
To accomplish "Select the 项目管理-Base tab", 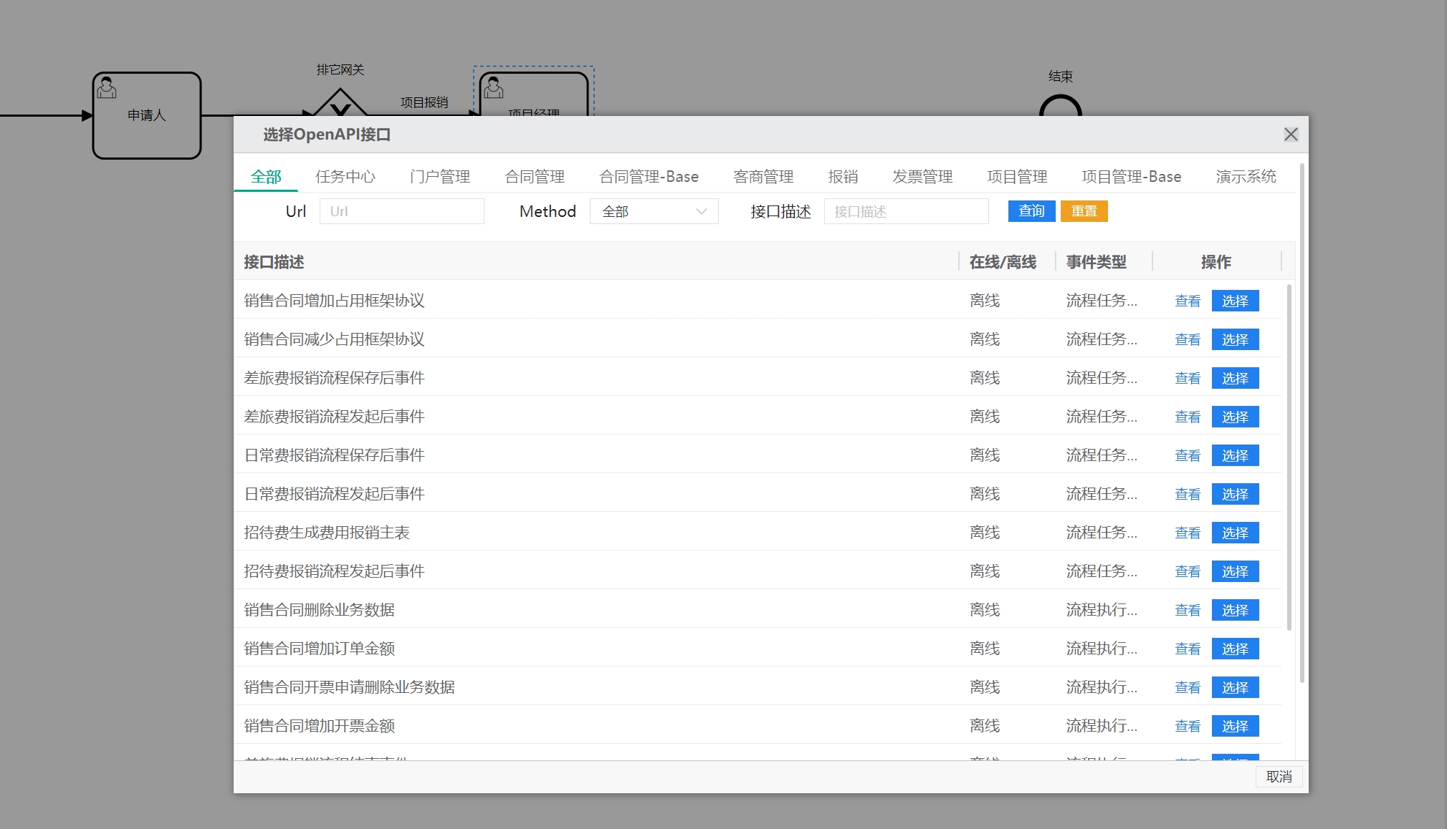I will click(1131, 177).
